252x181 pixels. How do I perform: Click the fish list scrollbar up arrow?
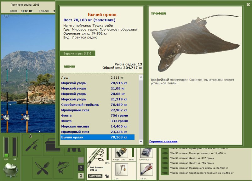pyautogui.click(x=141, y=77)
